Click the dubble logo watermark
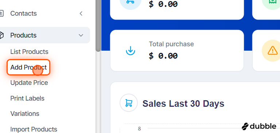Image resolution: width=280 pixels, height=133 pixels. [259, 126]
